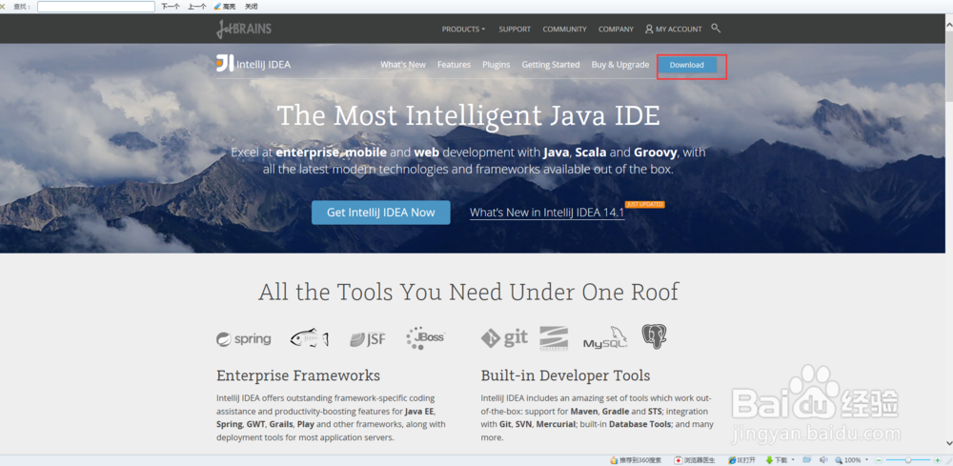Expand the PRODUCTS dropdown menu

(464, 30)
